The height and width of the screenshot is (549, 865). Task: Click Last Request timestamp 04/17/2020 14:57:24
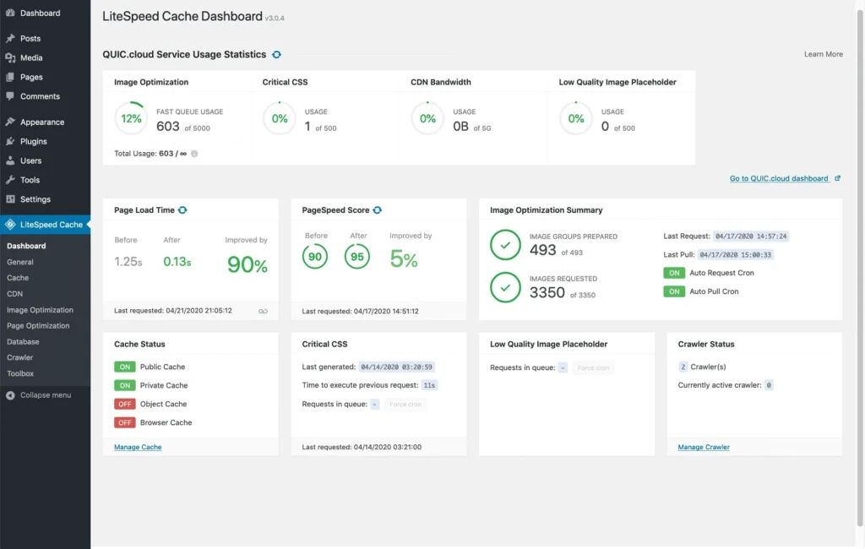[751, 236]
